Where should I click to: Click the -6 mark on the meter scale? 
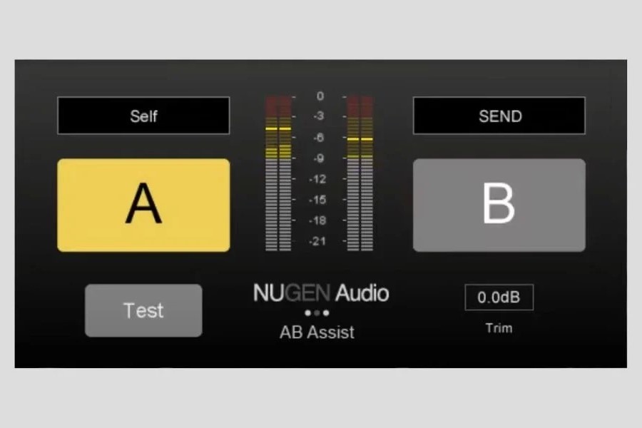[320, 137]
